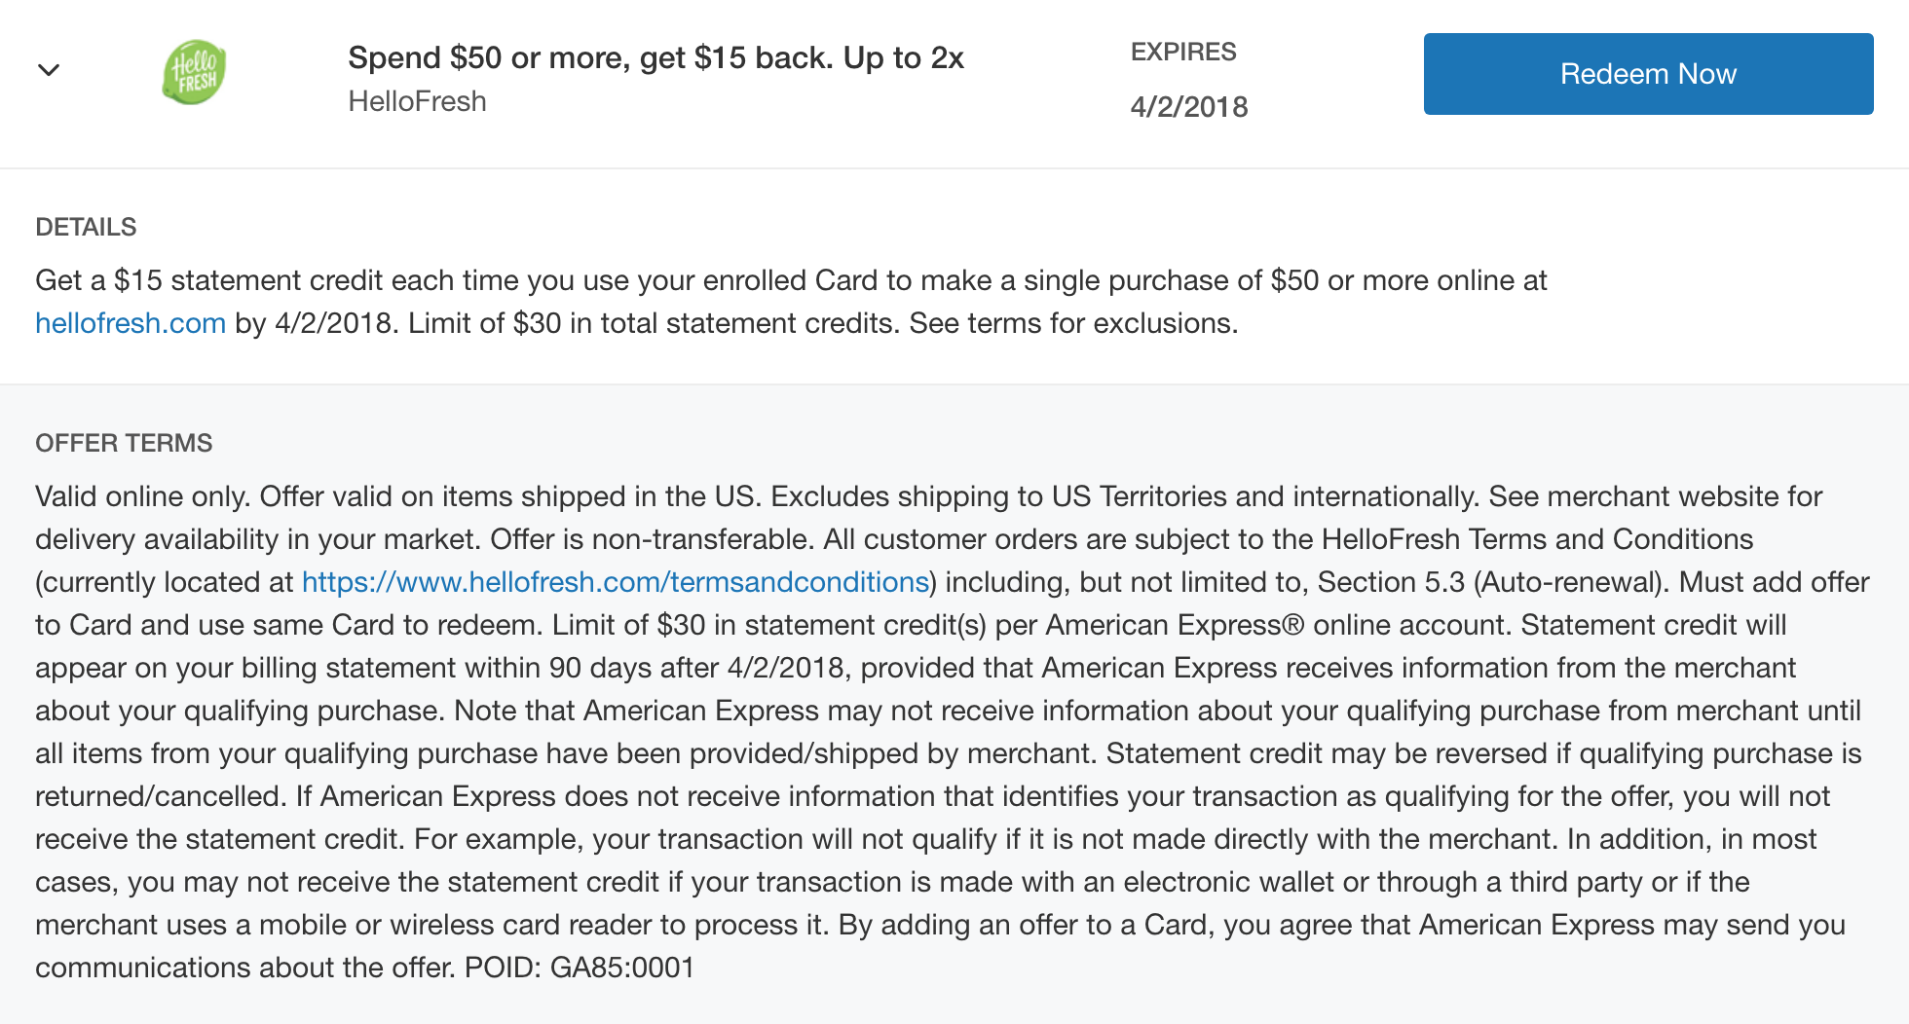Click the DETAILS section heading

86,227
